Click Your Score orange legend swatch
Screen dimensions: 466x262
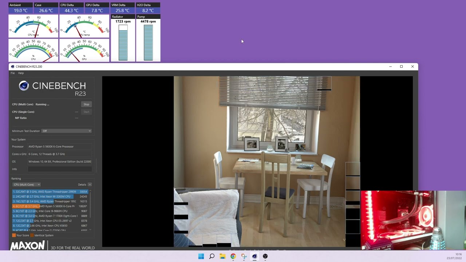(x=14, y=235)
